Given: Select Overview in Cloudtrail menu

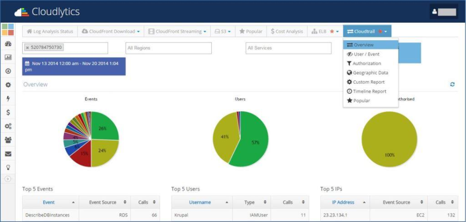Looking at the screenshot, I should [x=370, y=45].
